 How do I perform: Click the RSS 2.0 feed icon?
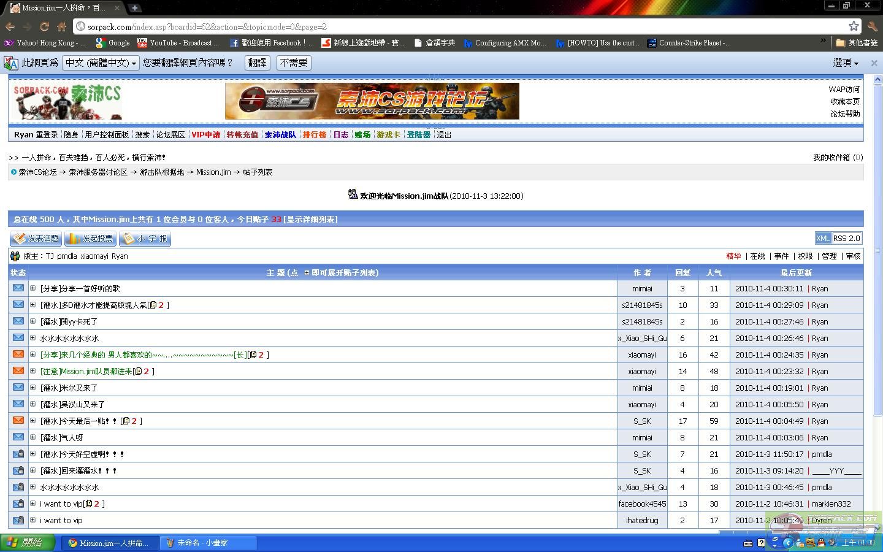[846, 239]
